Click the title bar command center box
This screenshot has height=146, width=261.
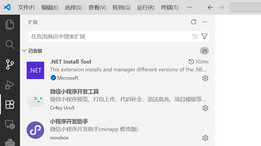pyautogui.click(x=245, y=7)
